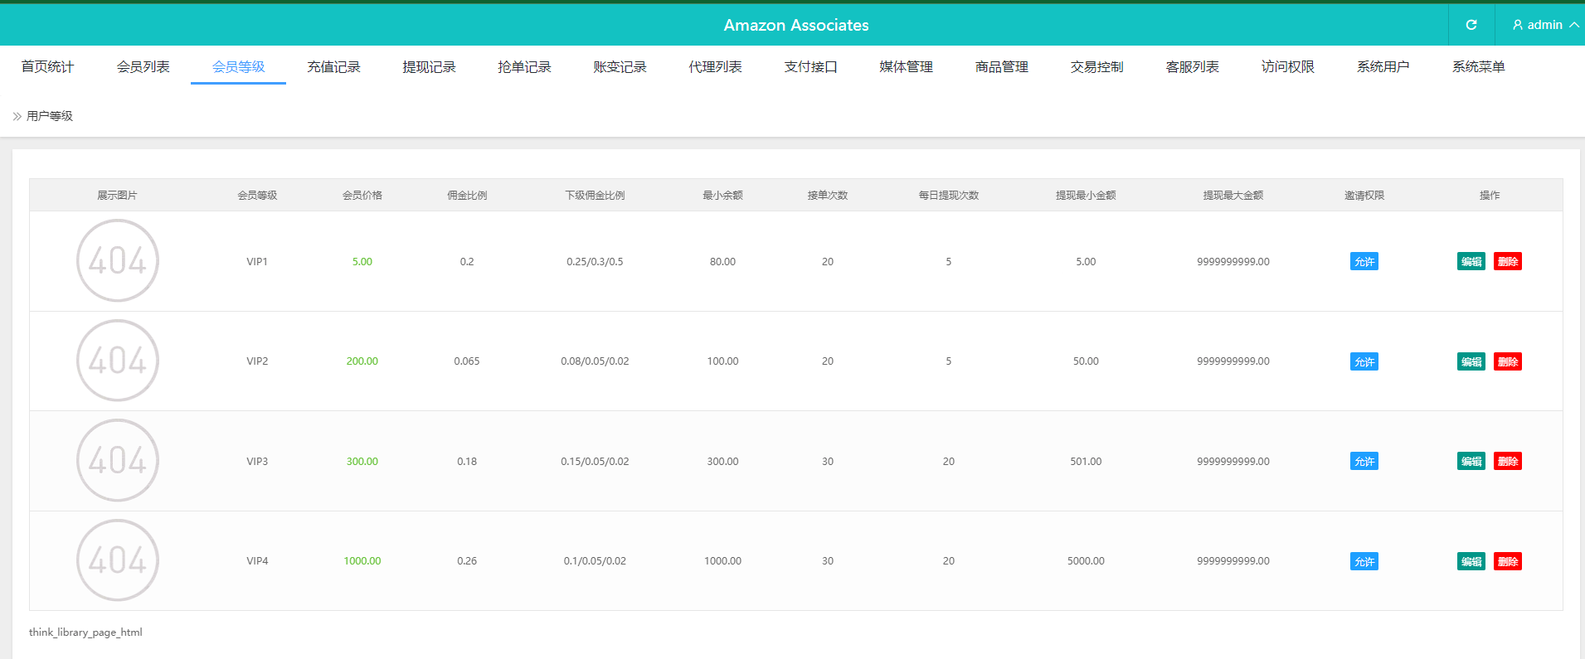This screenshot has width=1585, height=659.
Task: Edit the VIP2 level
Action: coord(1471,361)
